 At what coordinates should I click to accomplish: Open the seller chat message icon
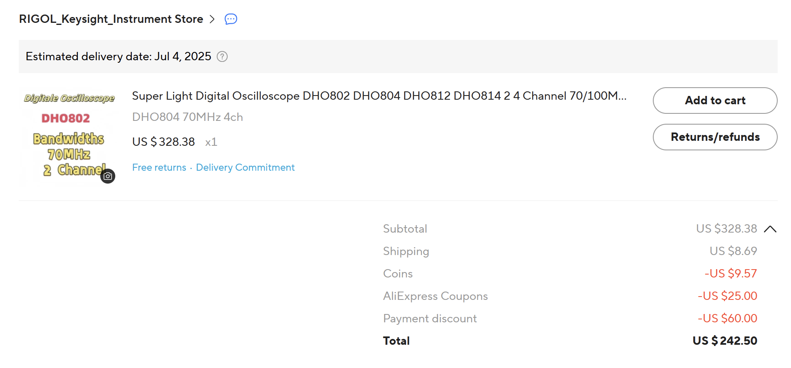[x=231, y=19]
